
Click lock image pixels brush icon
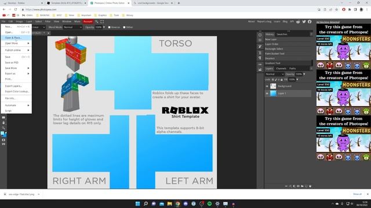(276, 80)
